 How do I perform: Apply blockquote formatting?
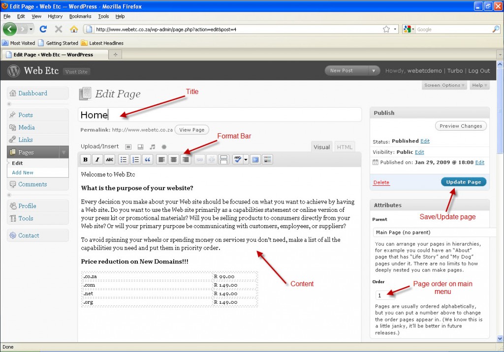(x=147, y=159)
